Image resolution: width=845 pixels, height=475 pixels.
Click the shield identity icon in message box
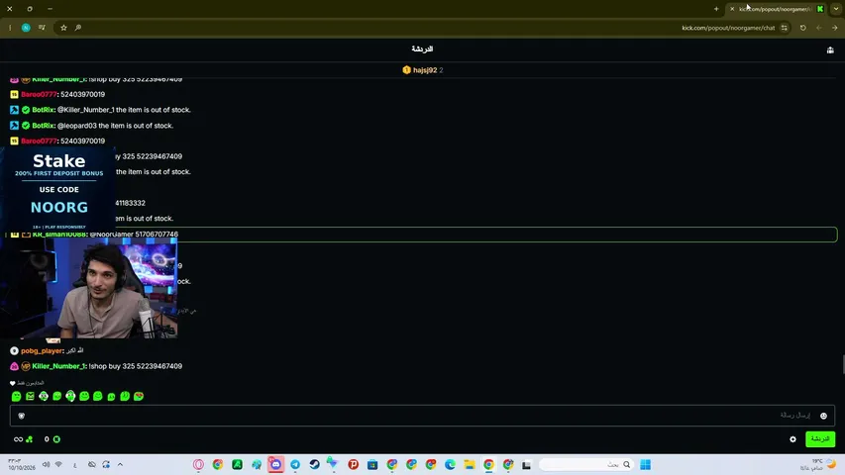(22, 416)
